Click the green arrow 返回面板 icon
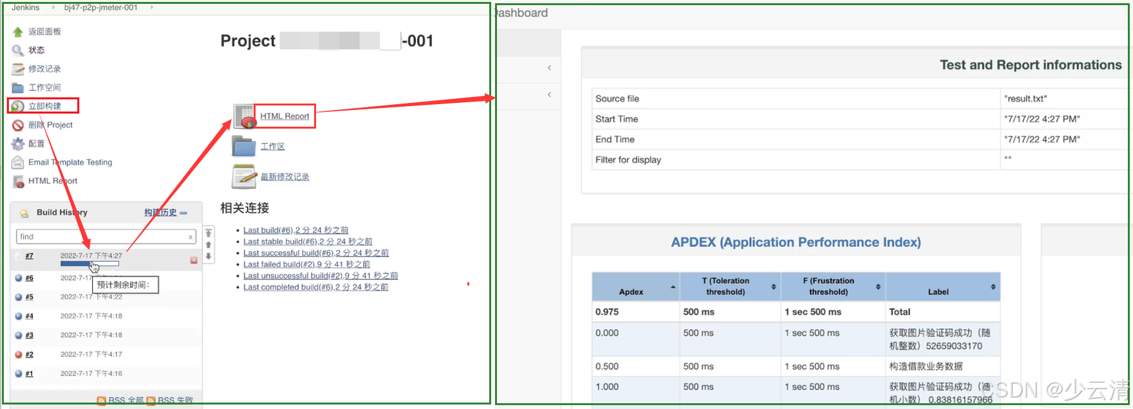This screenshot has height=409, width=1133. click(x=18, y=32)
